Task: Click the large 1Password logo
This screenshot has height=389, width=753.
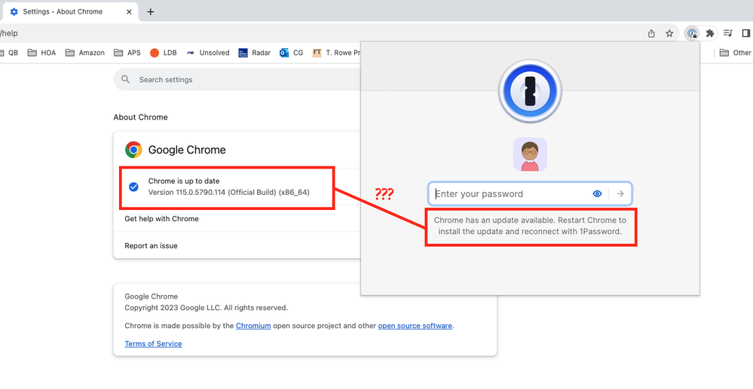Action: pos(530,91)
